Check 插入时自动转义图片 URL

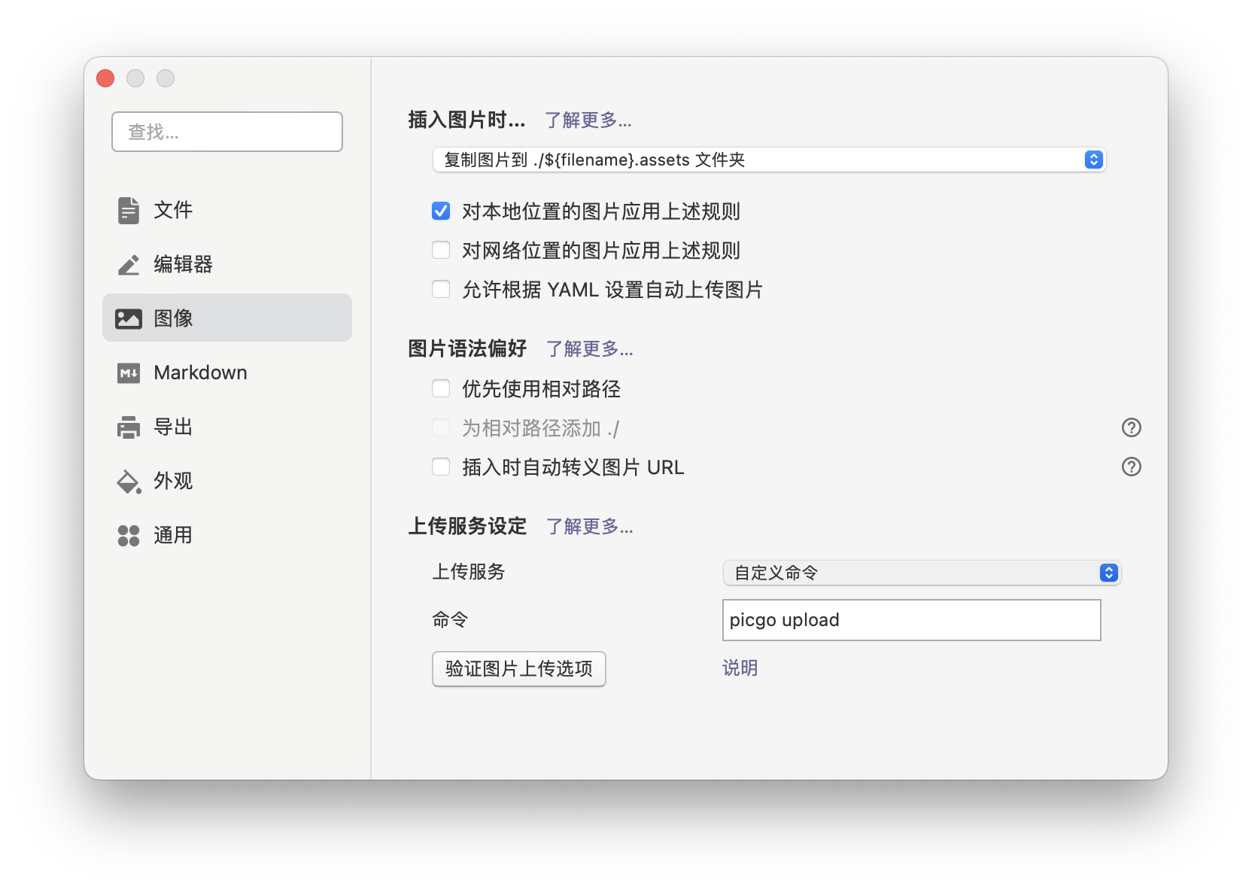[441, 467]
